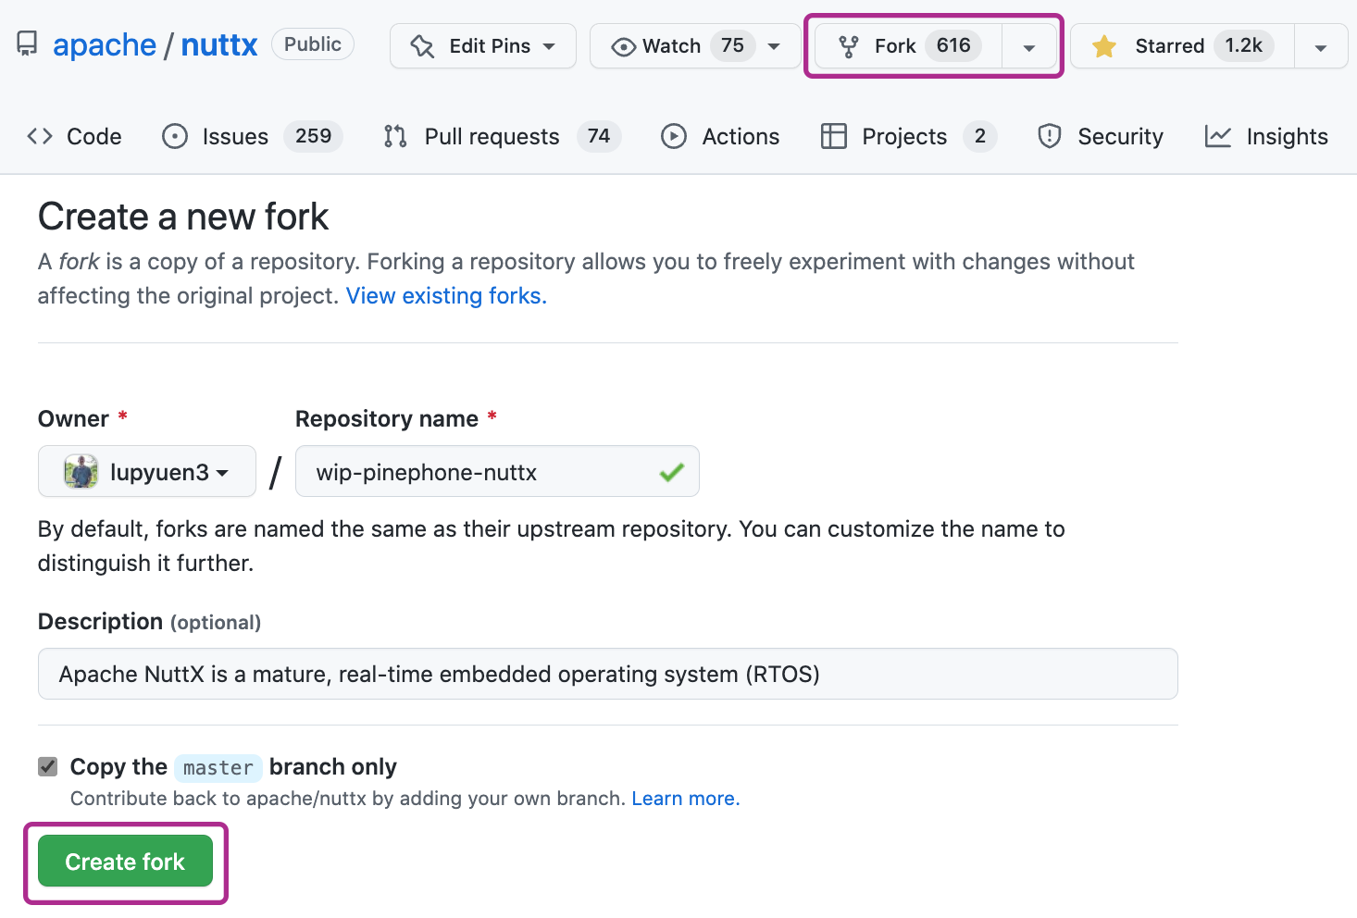
Task: Click the Starred button
Action: [1182, 46]
